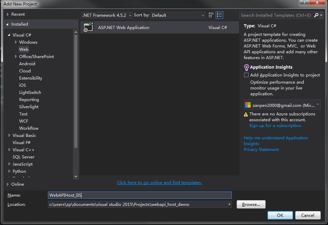328x225 pixels.
Task: Expand the Windows node arrow
Action: [x=16, y=42]
